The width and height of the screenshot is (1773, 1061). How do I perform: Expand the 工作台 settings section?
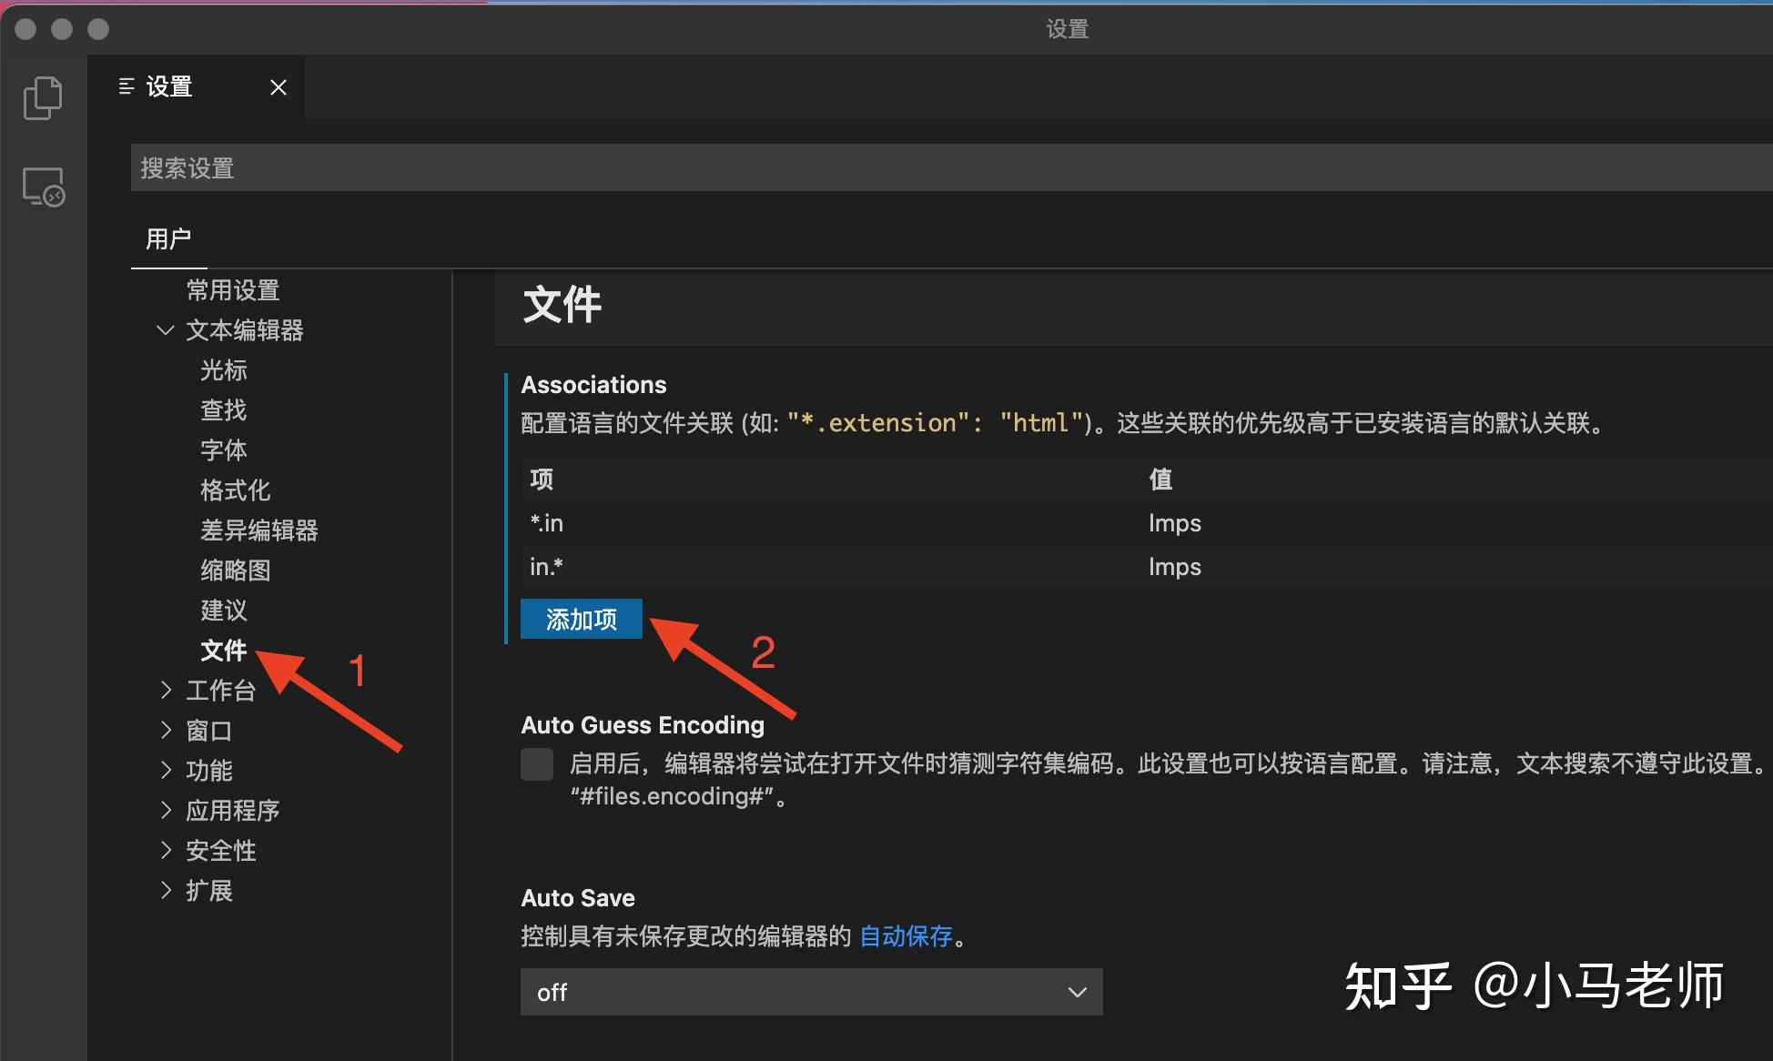tap(221, 690)
